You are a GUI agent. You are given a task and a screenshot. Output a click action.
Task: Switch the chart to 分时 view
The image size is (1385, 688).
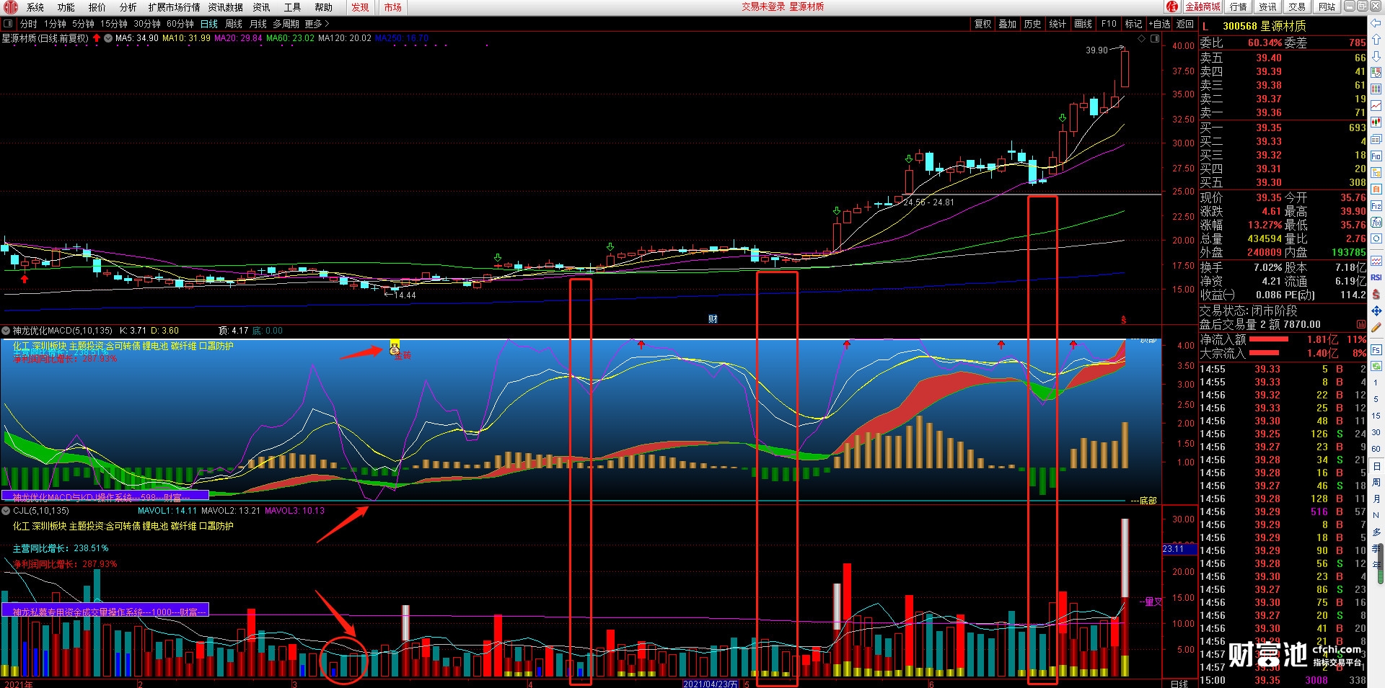pyautogui.click(x=29, y=24)
